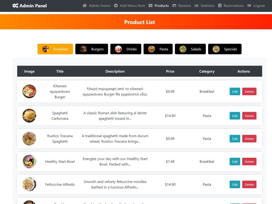272x204 pixels.
Task: Edit the Κλασικό αμερικάνικο Burger product
Action: 235,91
